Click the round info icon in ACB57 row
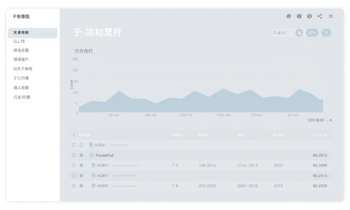 click(x=81, y=165)
